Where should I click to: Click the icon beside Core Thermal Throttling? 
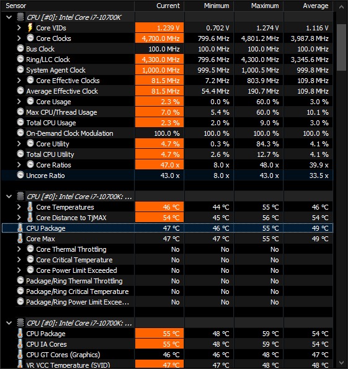(30, 249)
